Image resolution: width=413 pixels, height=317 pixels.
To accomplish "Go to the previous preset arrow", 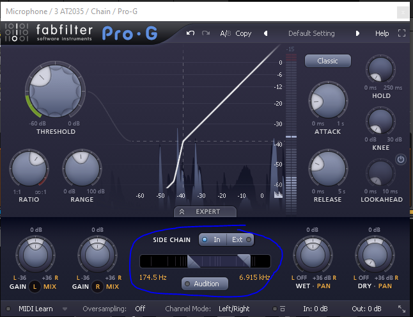I will pyautogui.click(x=266, y=33).
